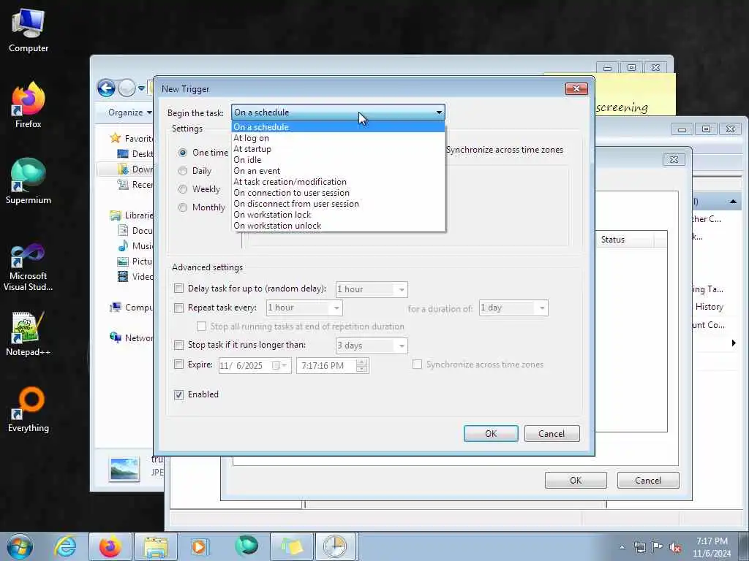Open the Action Center flag icon
This screenshot has width=749, height=561.
[658, 547]
